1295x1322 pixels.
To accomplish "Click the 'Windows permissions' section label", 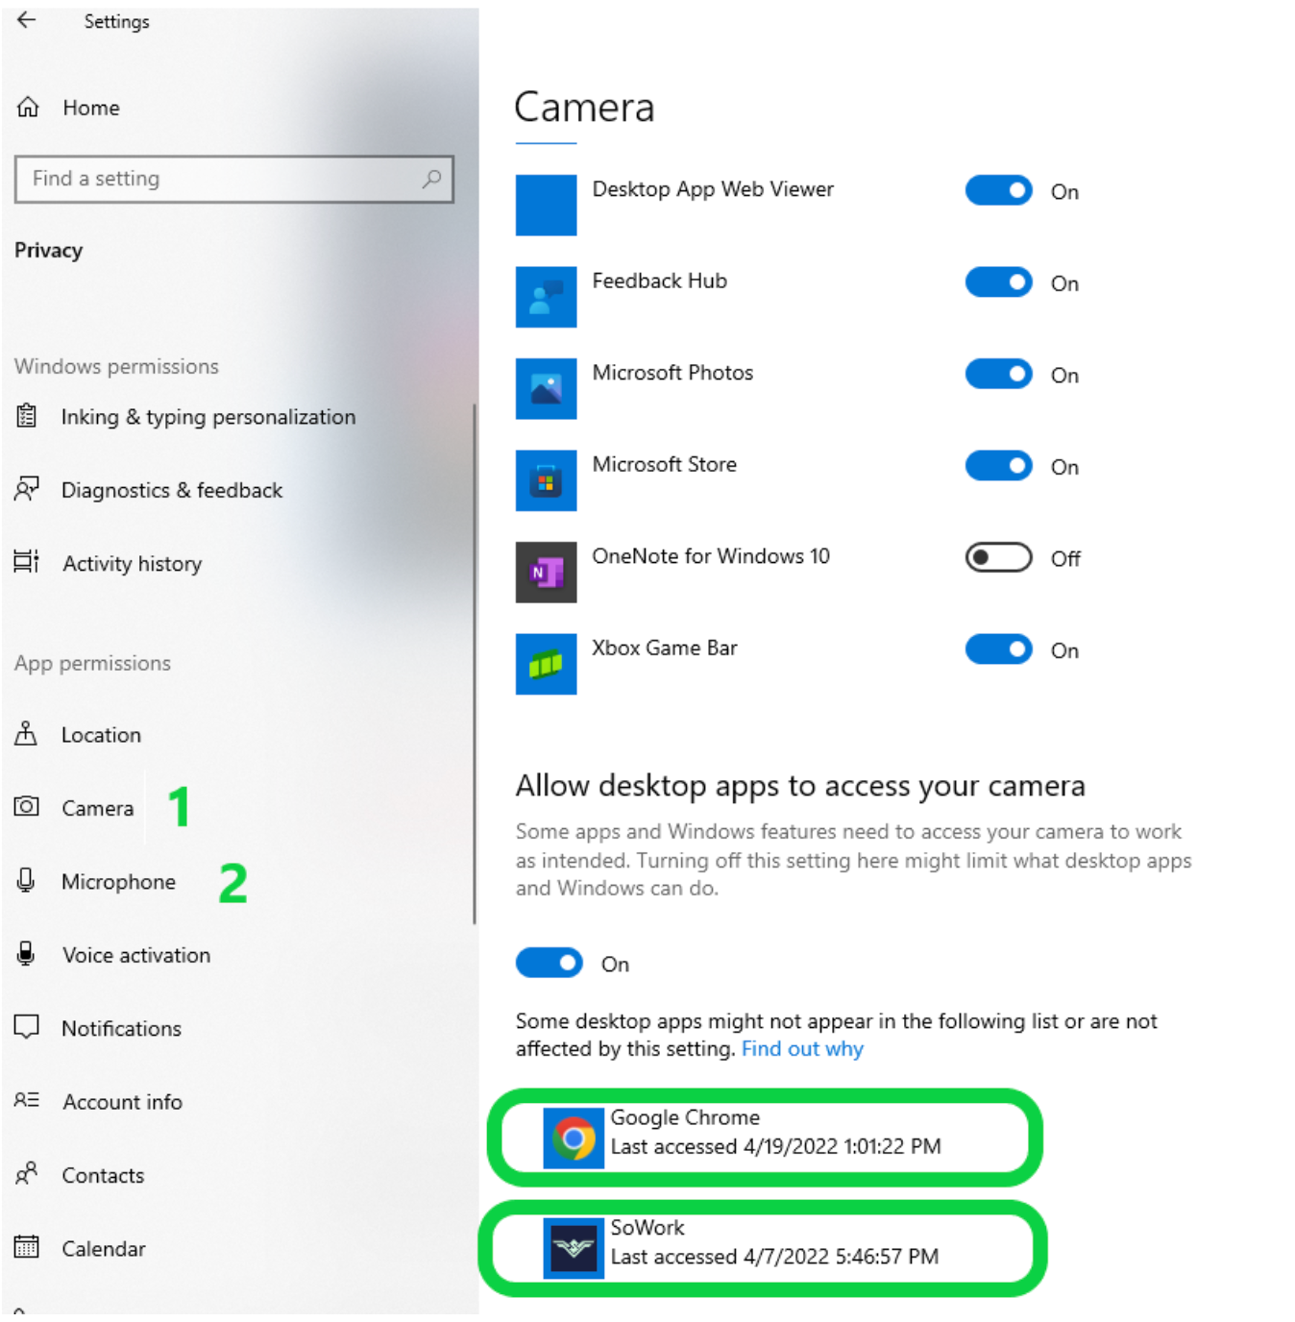I will click(116, 366).
